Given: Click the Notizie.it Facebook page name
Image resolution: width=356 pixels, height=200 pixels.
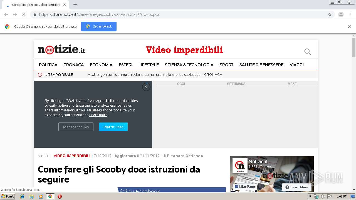Looking at the screenshot, I should [258, 162].
